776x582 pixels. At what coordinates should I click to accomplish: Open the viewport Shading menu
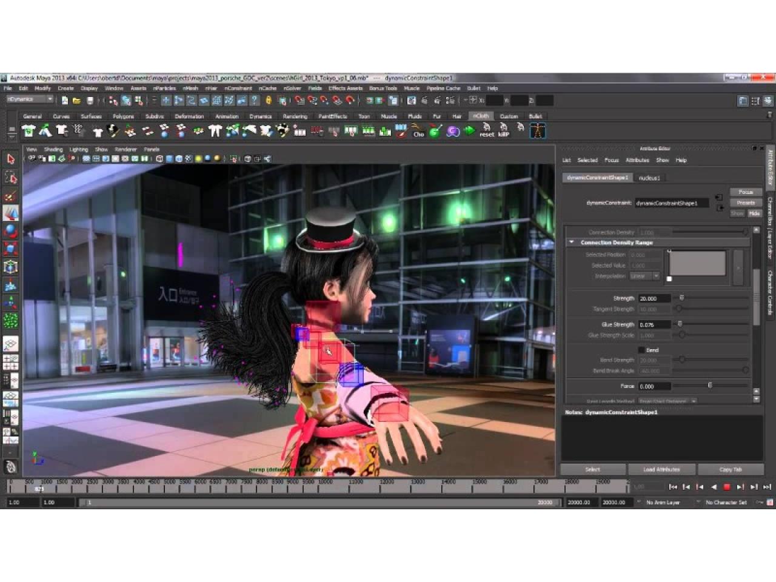coord(53,150)
